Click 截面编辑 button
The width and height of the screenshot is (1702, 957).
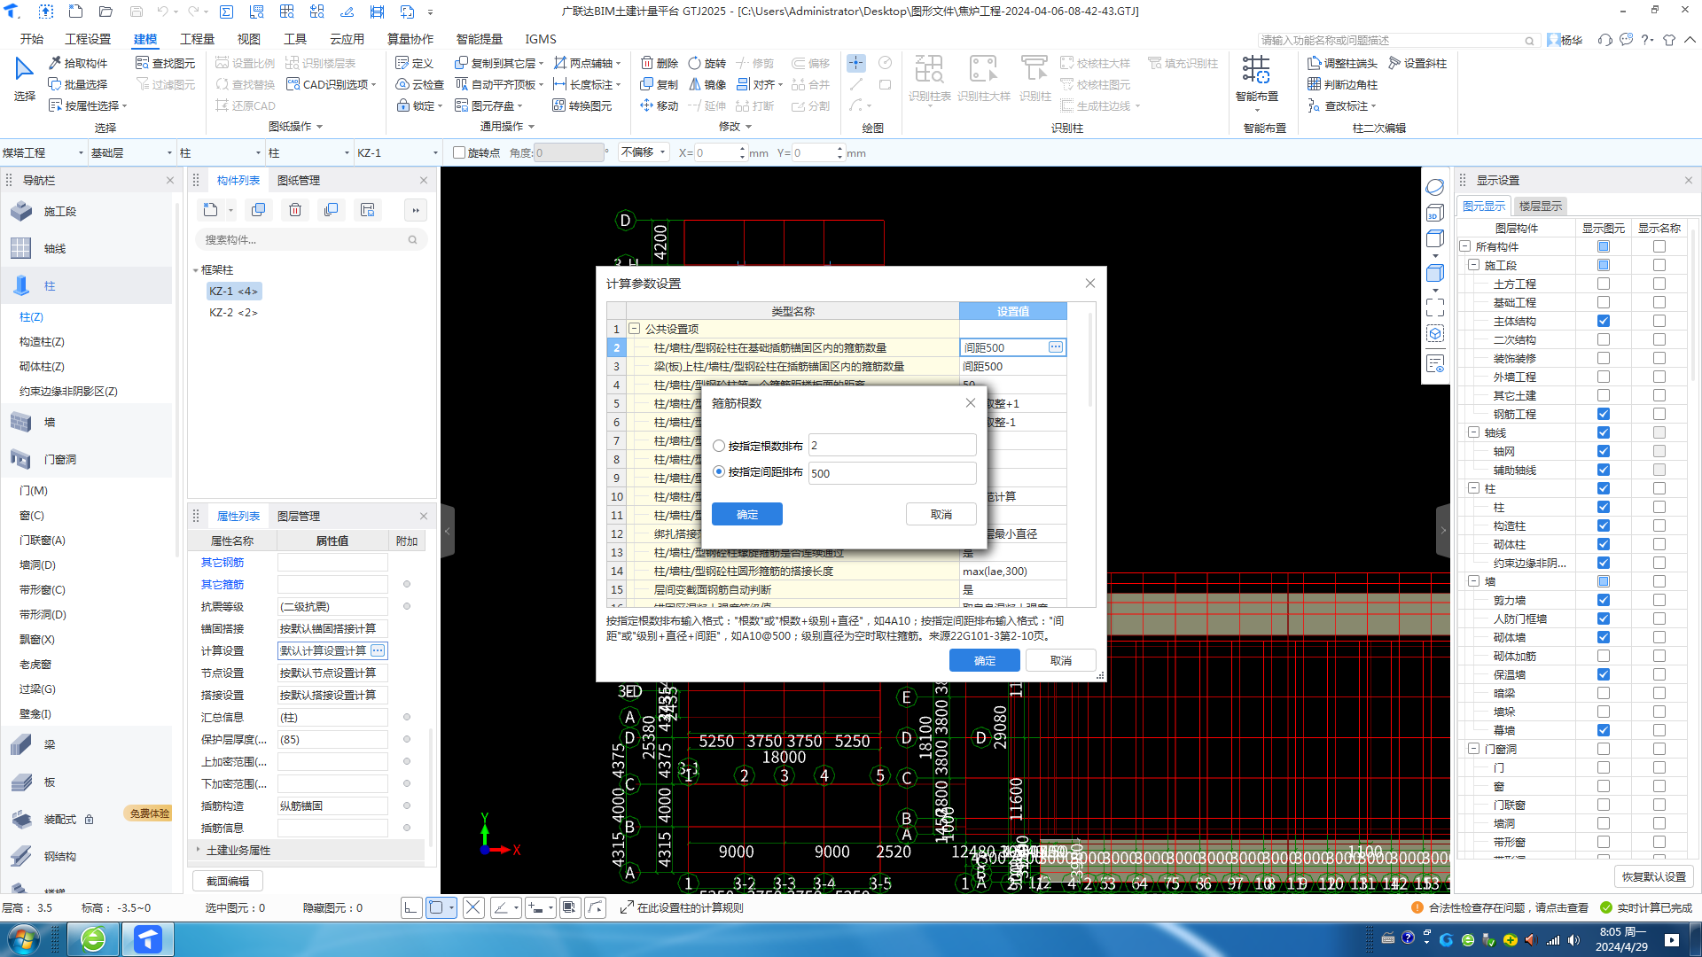[228, 881]
